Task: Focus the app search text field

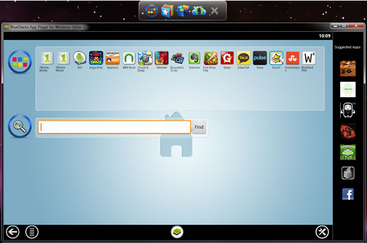Action: (x=114, y=127)
